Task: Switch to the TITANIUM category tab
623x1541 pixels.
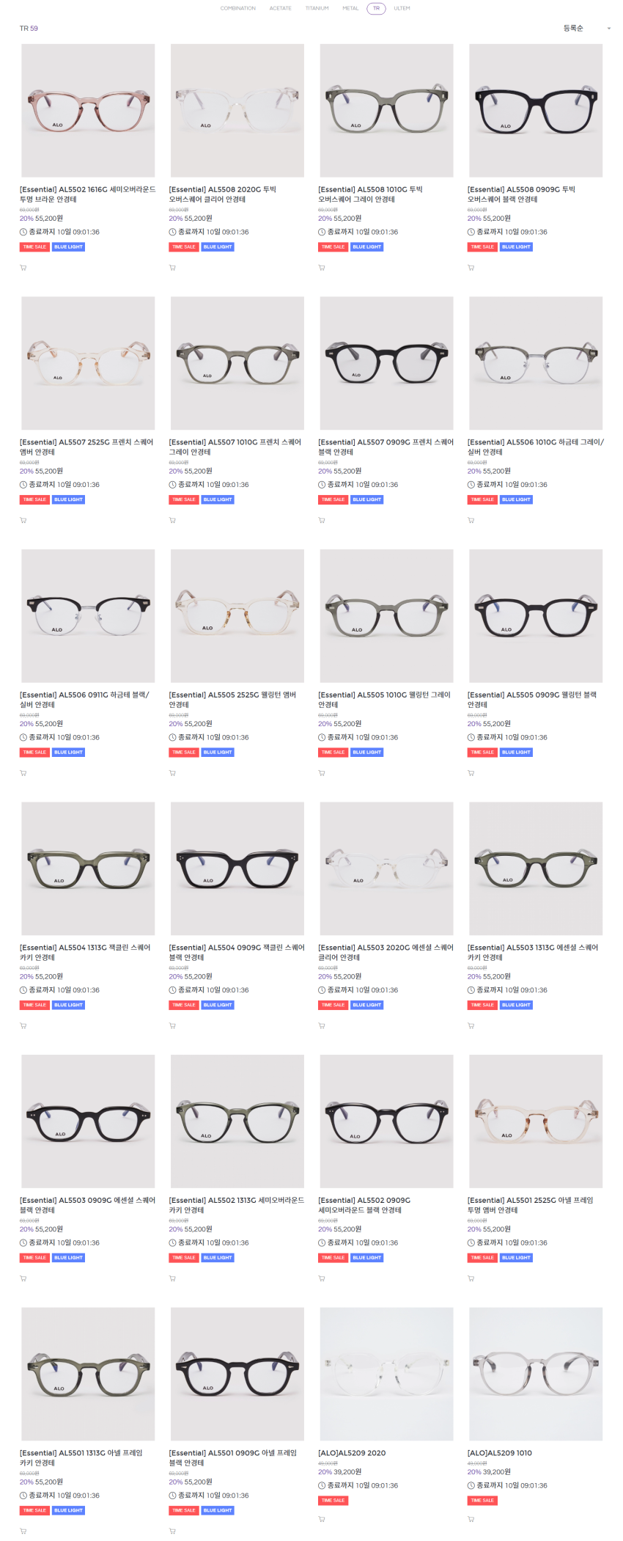Action: (x=317, y=9)
